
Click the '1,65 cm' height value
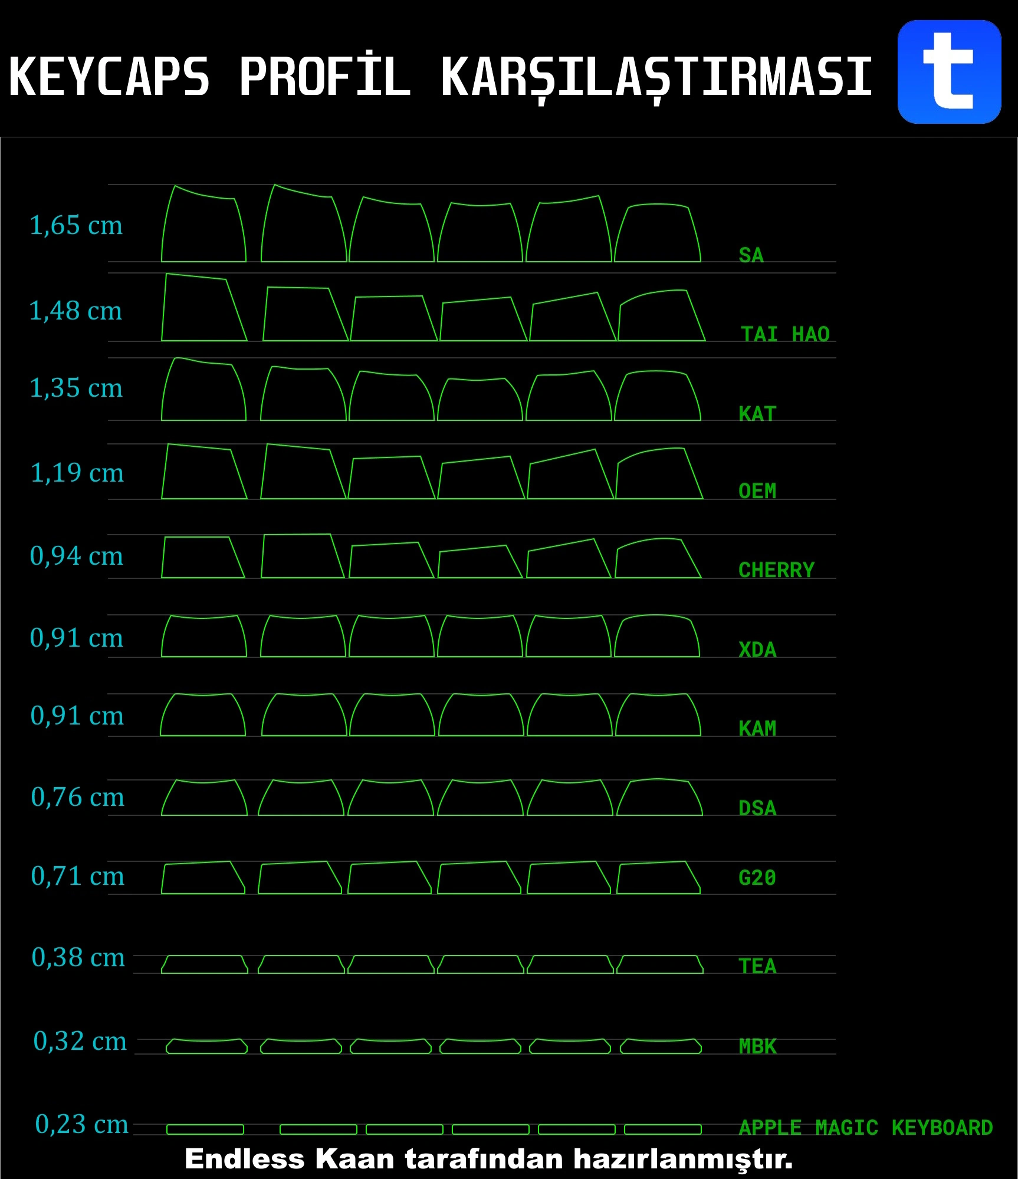point(76,226)
